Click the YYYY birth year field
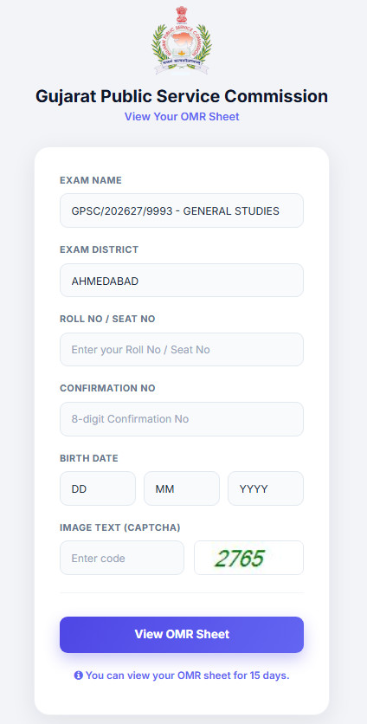Image resolution: width=367 pixels, height=724 pixels. [x=266, y=488]
